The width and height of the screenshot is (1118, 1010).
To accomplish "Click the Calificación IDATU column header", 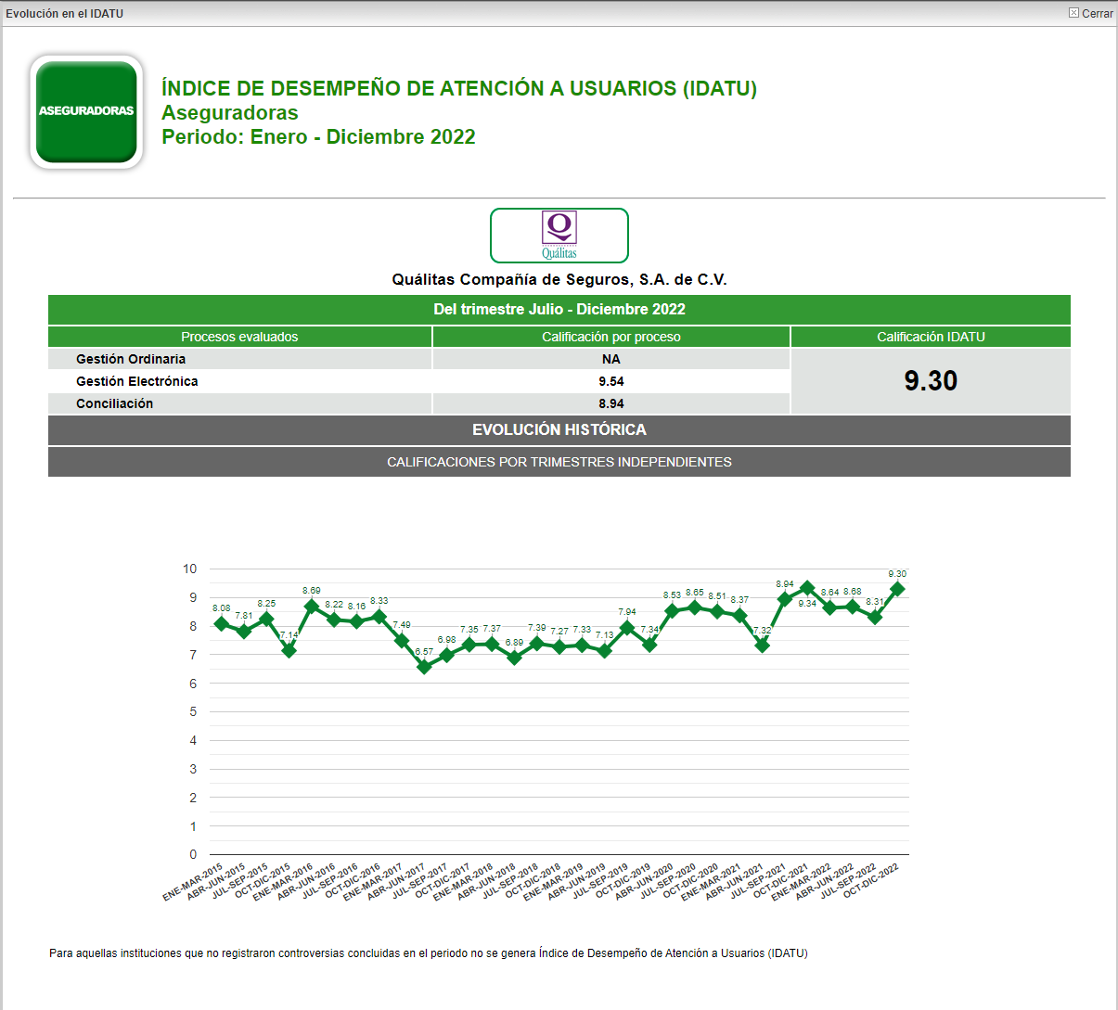I will tap(931, 337).
